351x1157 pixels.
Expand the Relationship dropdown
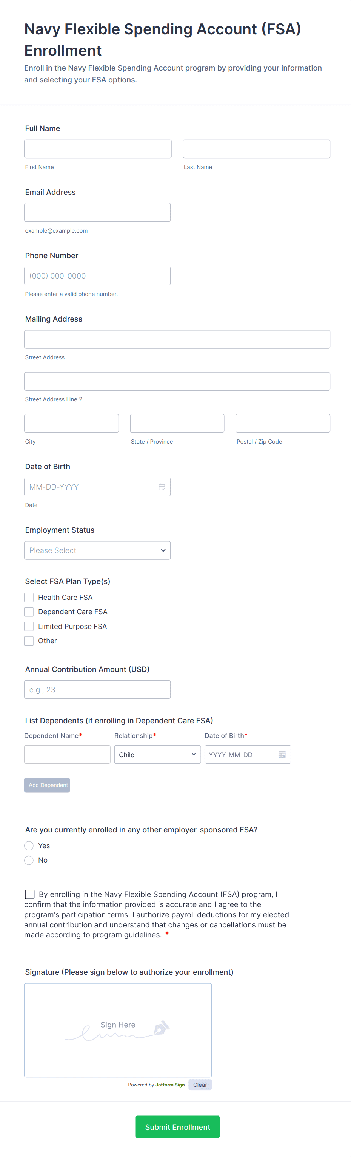coord(157,755)
